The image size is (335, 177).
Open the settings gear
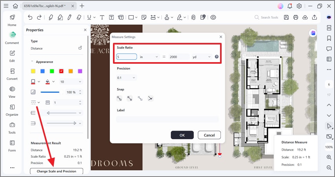(299, 6)
